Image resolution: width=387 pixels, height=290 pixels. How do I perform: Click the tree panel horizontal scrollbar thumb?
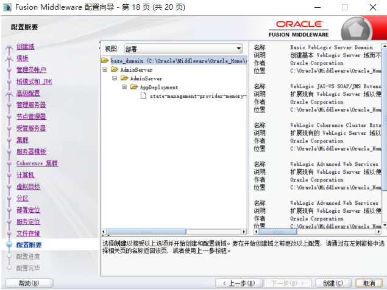146,232
